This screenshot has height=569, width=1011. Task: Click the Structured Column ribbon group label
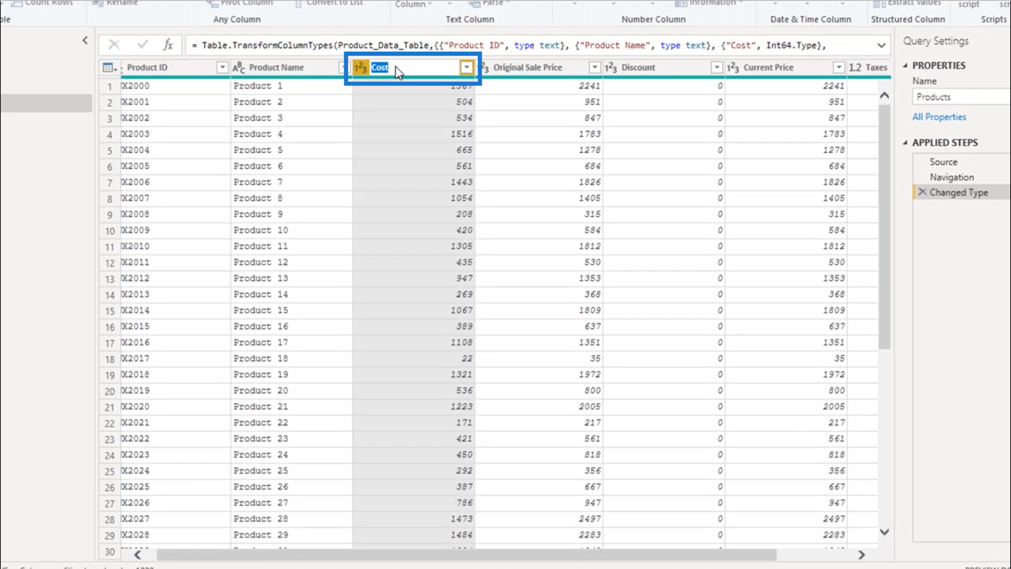point(908,19)
